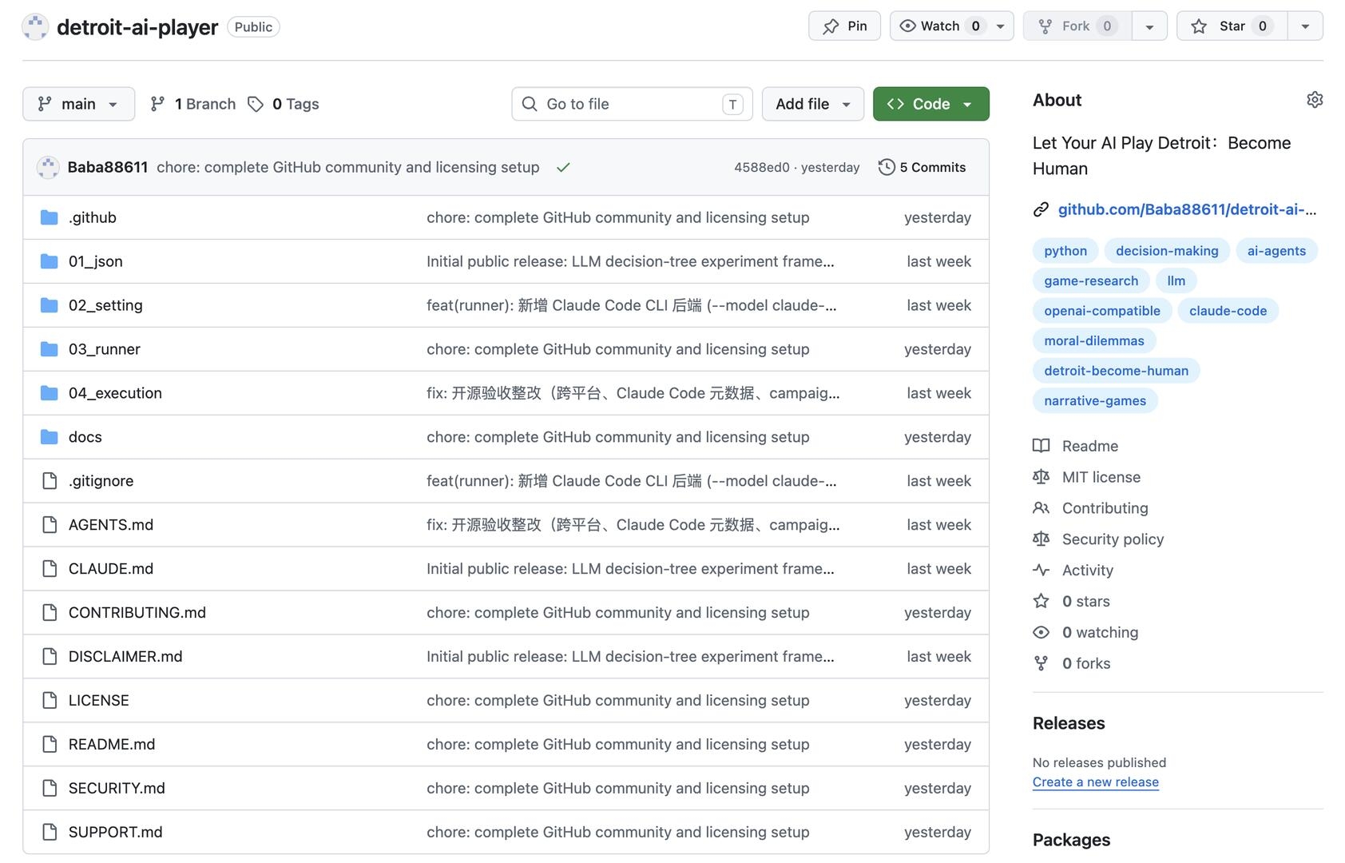The image size is (1345, 863).
Task: Click the Baba88611 commit author avatar
Action: [48, 167]
